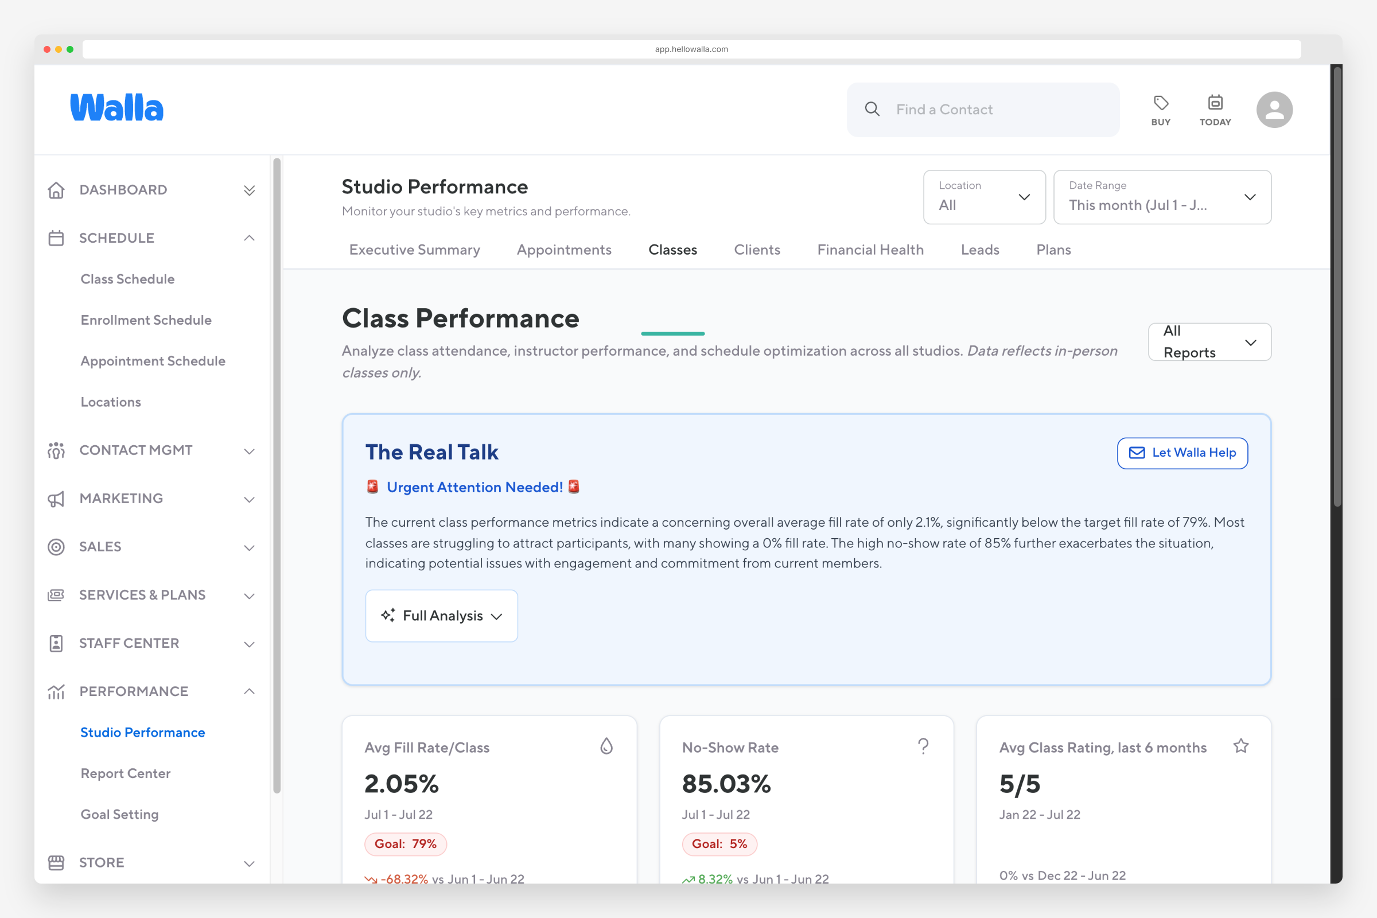Open the Today calendar icon
Viewport: 1377px width, 918px height.
point(1215,103)
